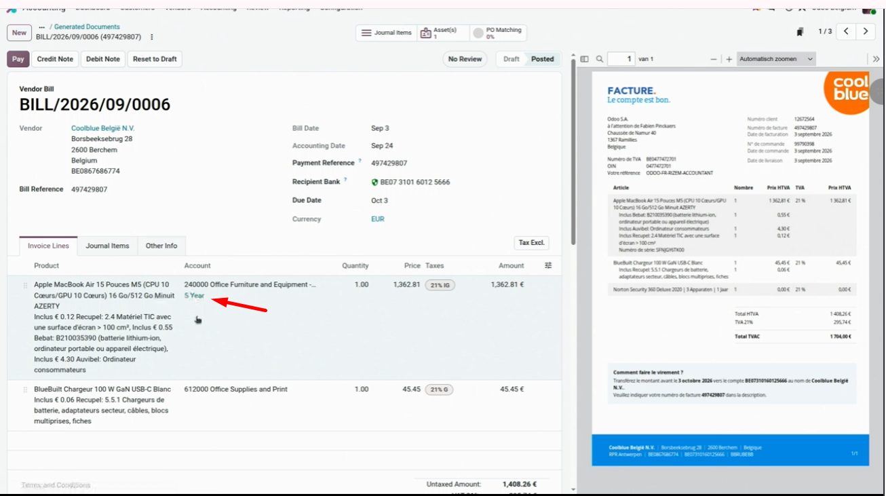The height and width of the screenshot is (496, 886).
Task: Open the Automatisch zoomen dropdown
Action: pos(776,59)
